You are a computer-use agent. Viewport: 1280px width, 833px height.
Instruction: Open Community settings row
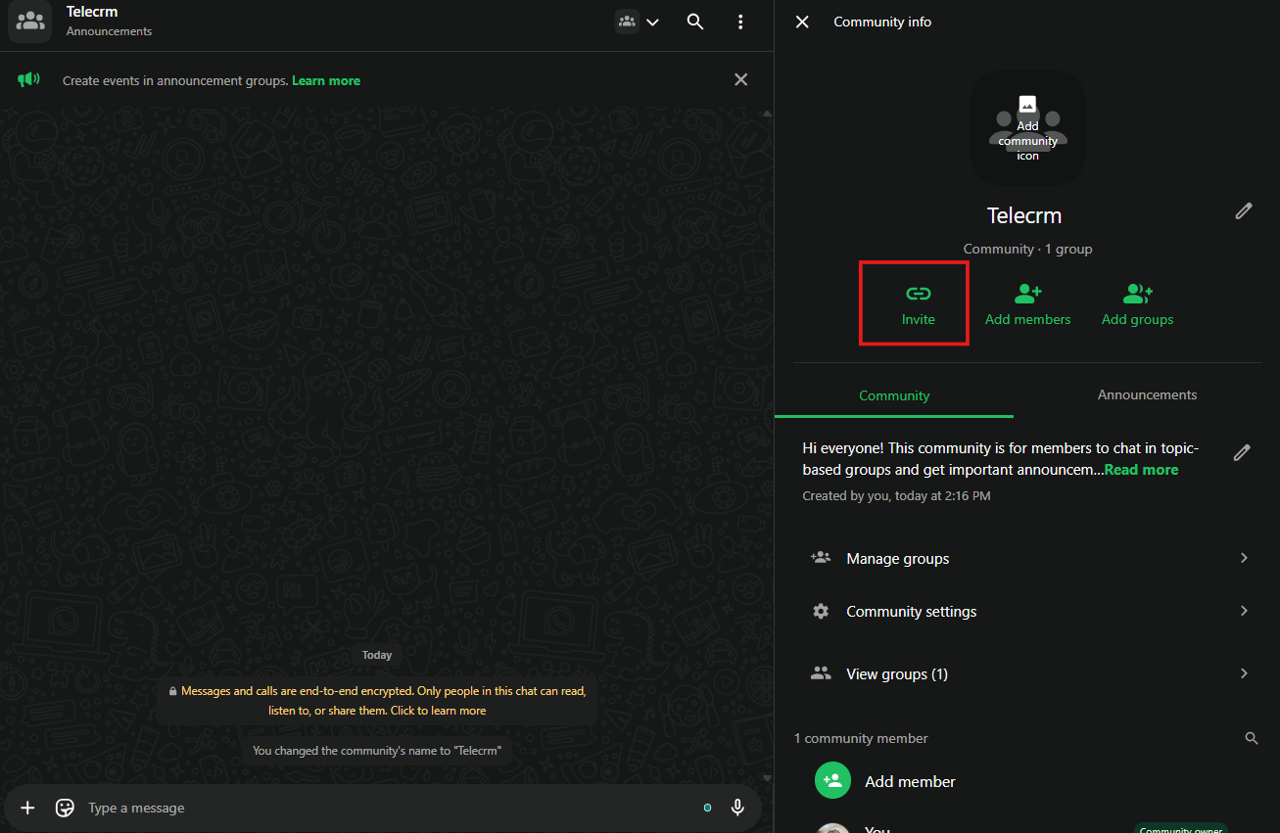[1027, 611]
